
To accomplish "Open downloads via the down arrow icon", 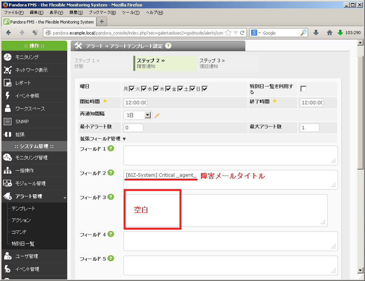I will pos(316,33).
